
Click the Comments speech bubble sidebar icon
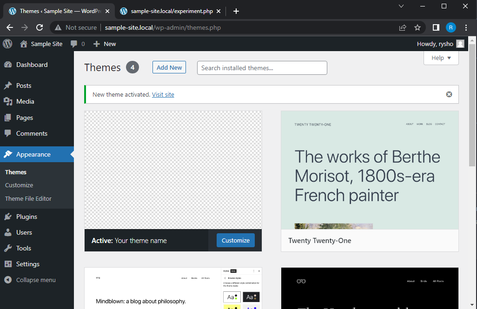(8, 133)
